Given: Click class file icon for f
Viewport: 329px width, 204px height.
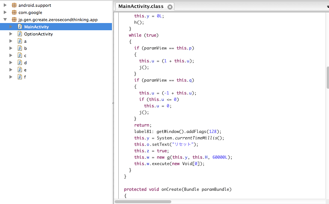Looking at the screenshot, I should [20, 77].
